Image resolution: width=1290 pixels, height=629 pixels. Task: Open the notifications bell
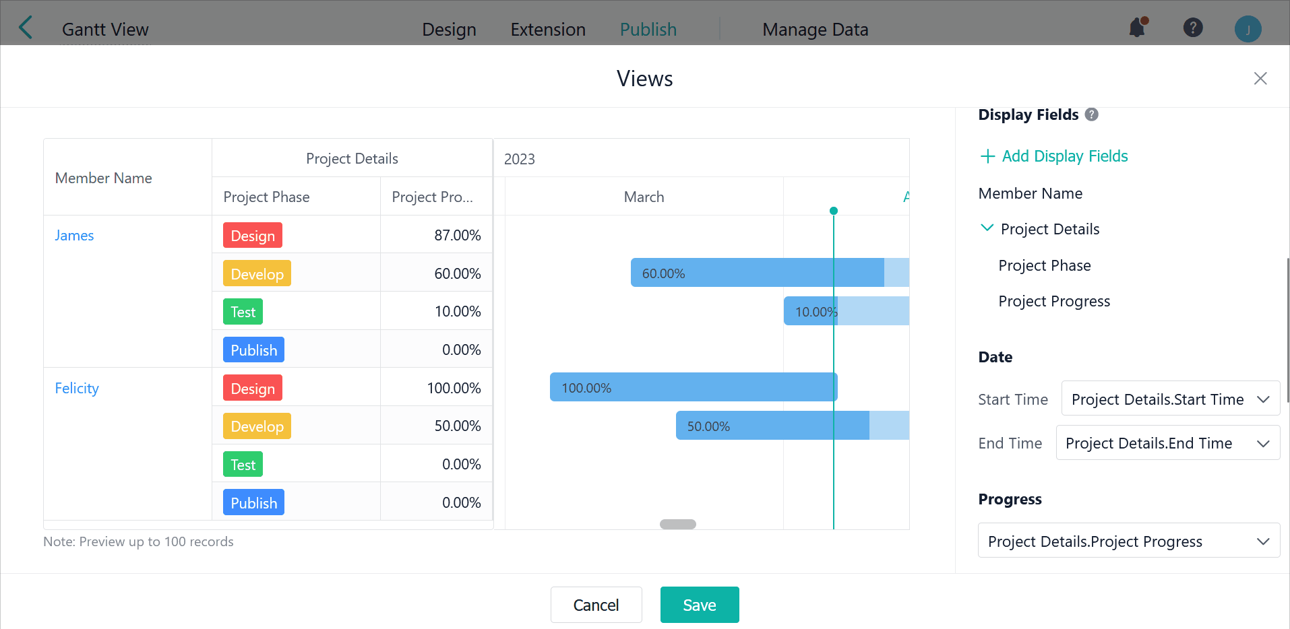[x=1137, y=28]
